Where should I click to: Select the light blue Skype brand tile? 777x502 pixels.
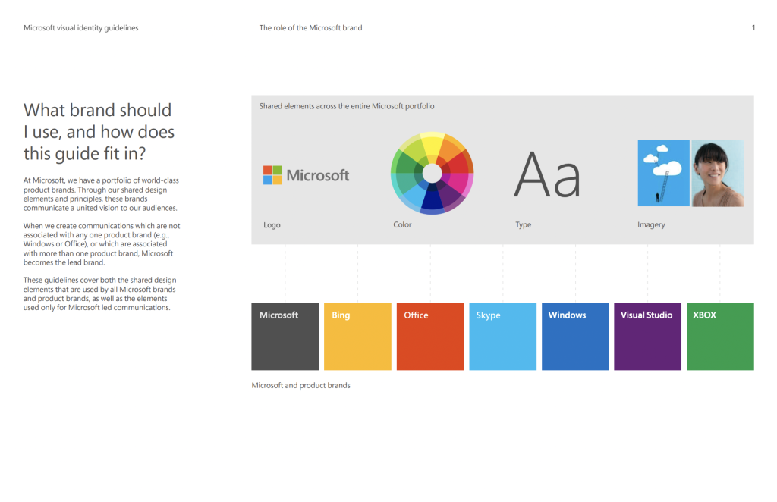(x=503, y=337)
